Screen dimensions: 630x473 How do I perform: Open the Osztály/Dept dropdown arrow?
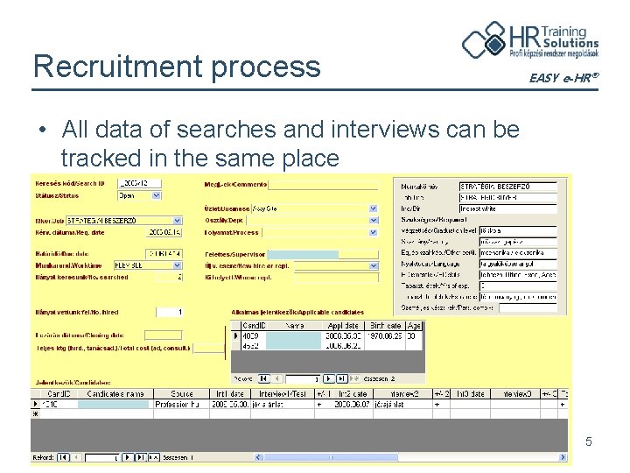coord(374,220)
